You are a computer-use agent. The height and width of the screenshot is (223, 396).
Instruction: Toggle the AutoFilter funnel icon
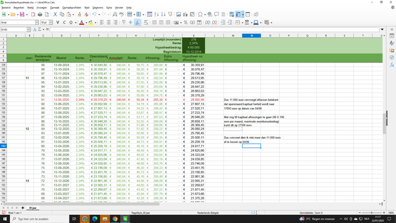point(170,14)
